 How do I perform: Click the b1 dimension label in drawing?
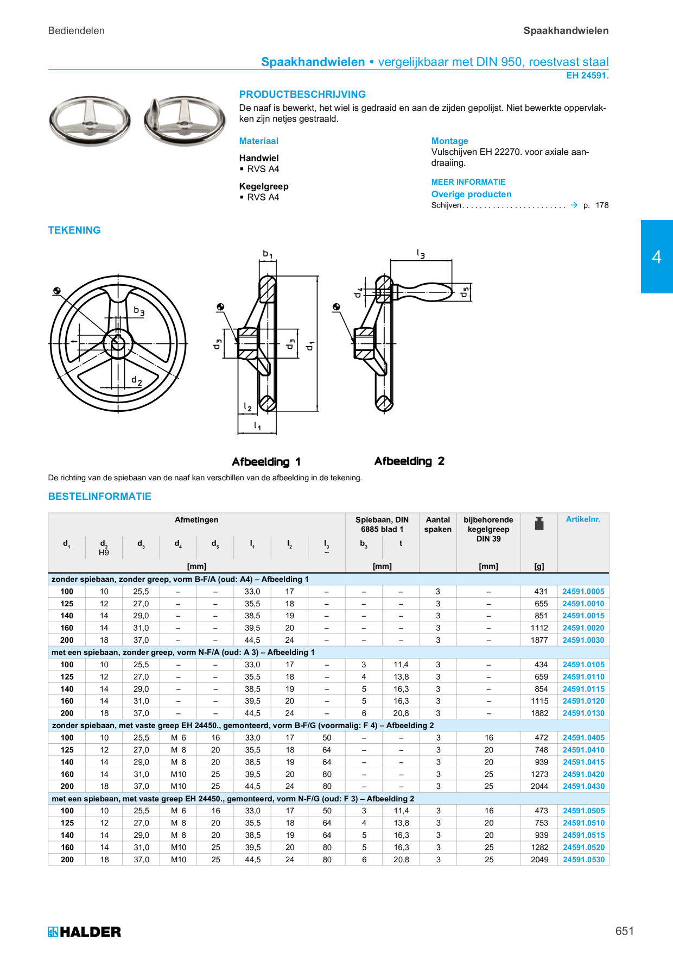(x=268, y=254)
